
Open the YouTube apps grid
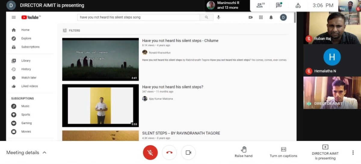coord(261,17)
